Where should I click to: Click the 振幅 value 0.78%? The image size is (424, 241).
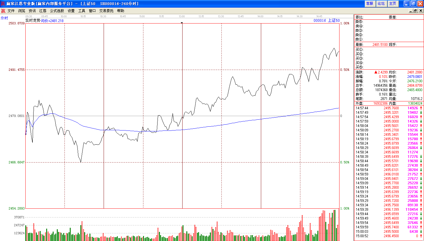coord(383,81)
